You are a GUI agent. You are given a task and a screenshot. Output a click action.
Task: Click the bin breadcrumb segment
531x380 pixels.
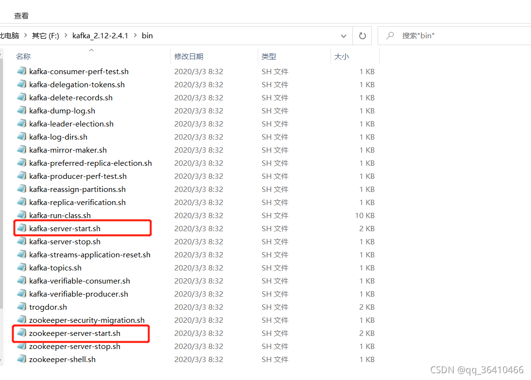148,35
